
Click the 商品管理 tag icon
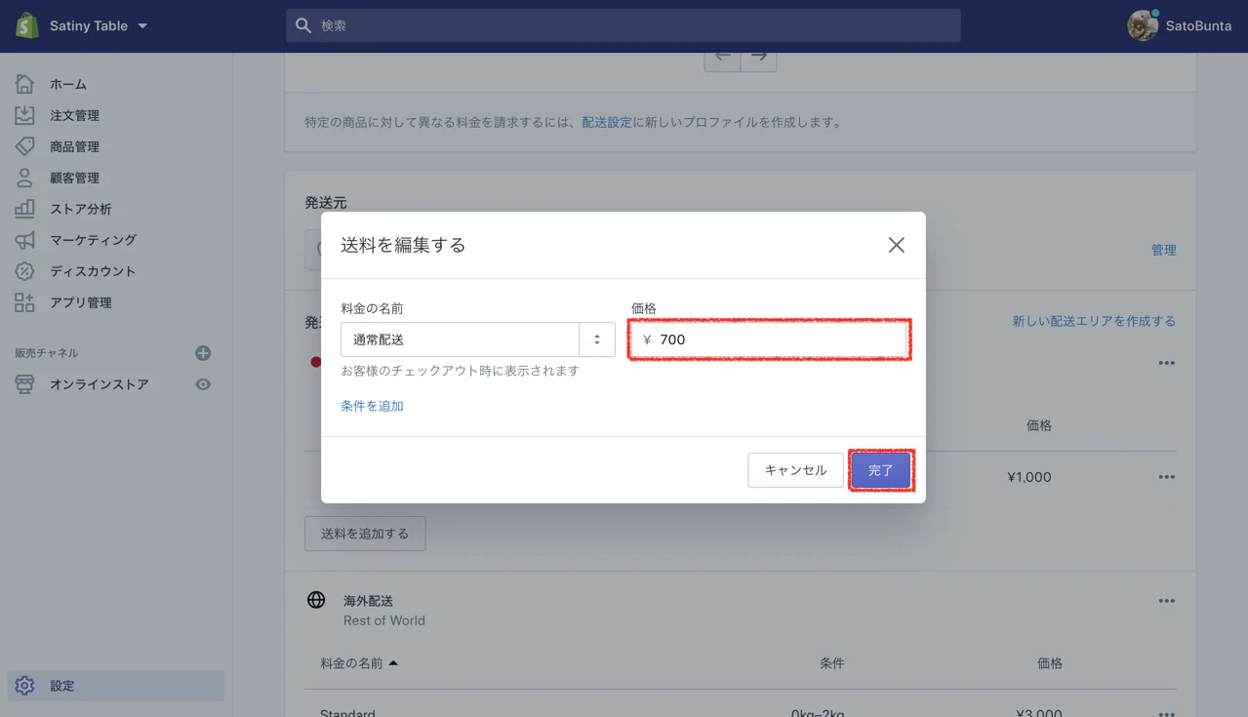point(24,146)
